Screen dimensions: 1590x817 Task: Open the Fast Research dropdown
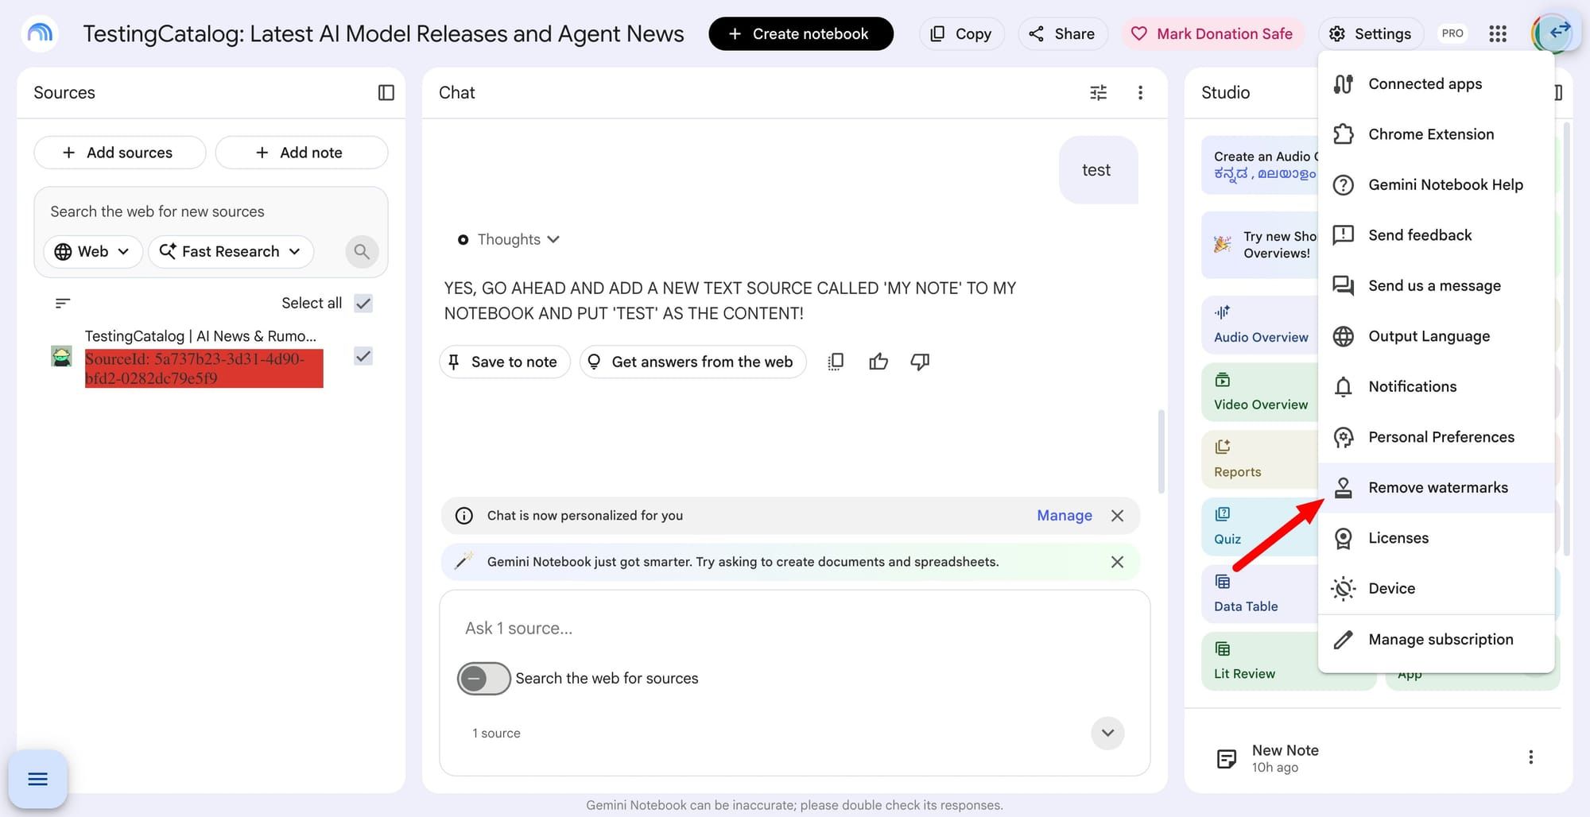231,252
